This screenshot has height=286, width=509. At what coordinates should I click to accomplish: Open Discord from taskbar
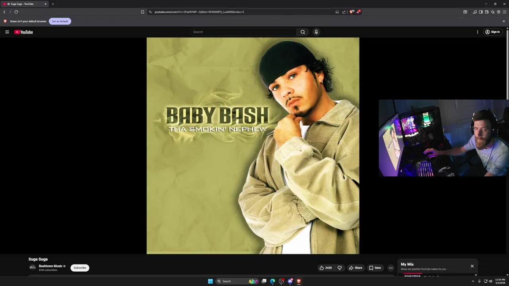[x=290, y=281]
